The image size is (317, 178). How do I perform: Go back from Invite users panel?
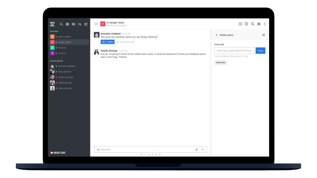pos(217,35)
